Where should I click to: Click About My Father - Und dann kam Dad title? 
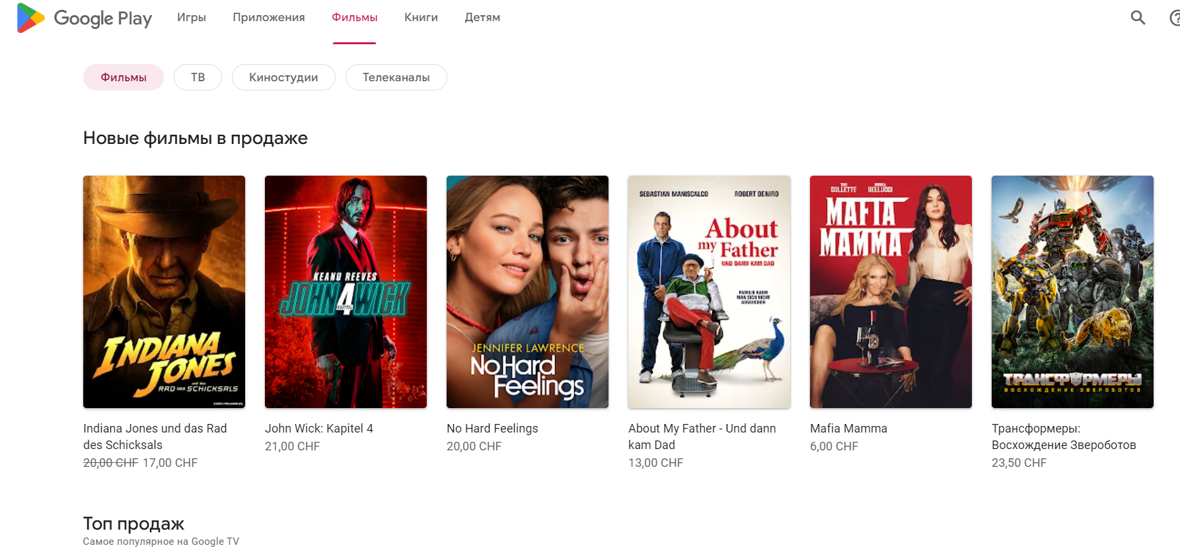click(x=702, y=437)
